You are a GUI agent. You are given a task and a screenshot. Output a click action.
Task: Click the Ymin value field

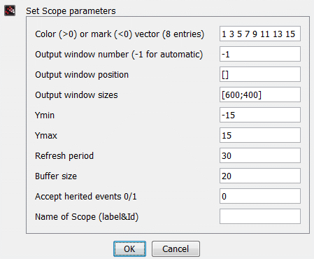pos(260,115)
